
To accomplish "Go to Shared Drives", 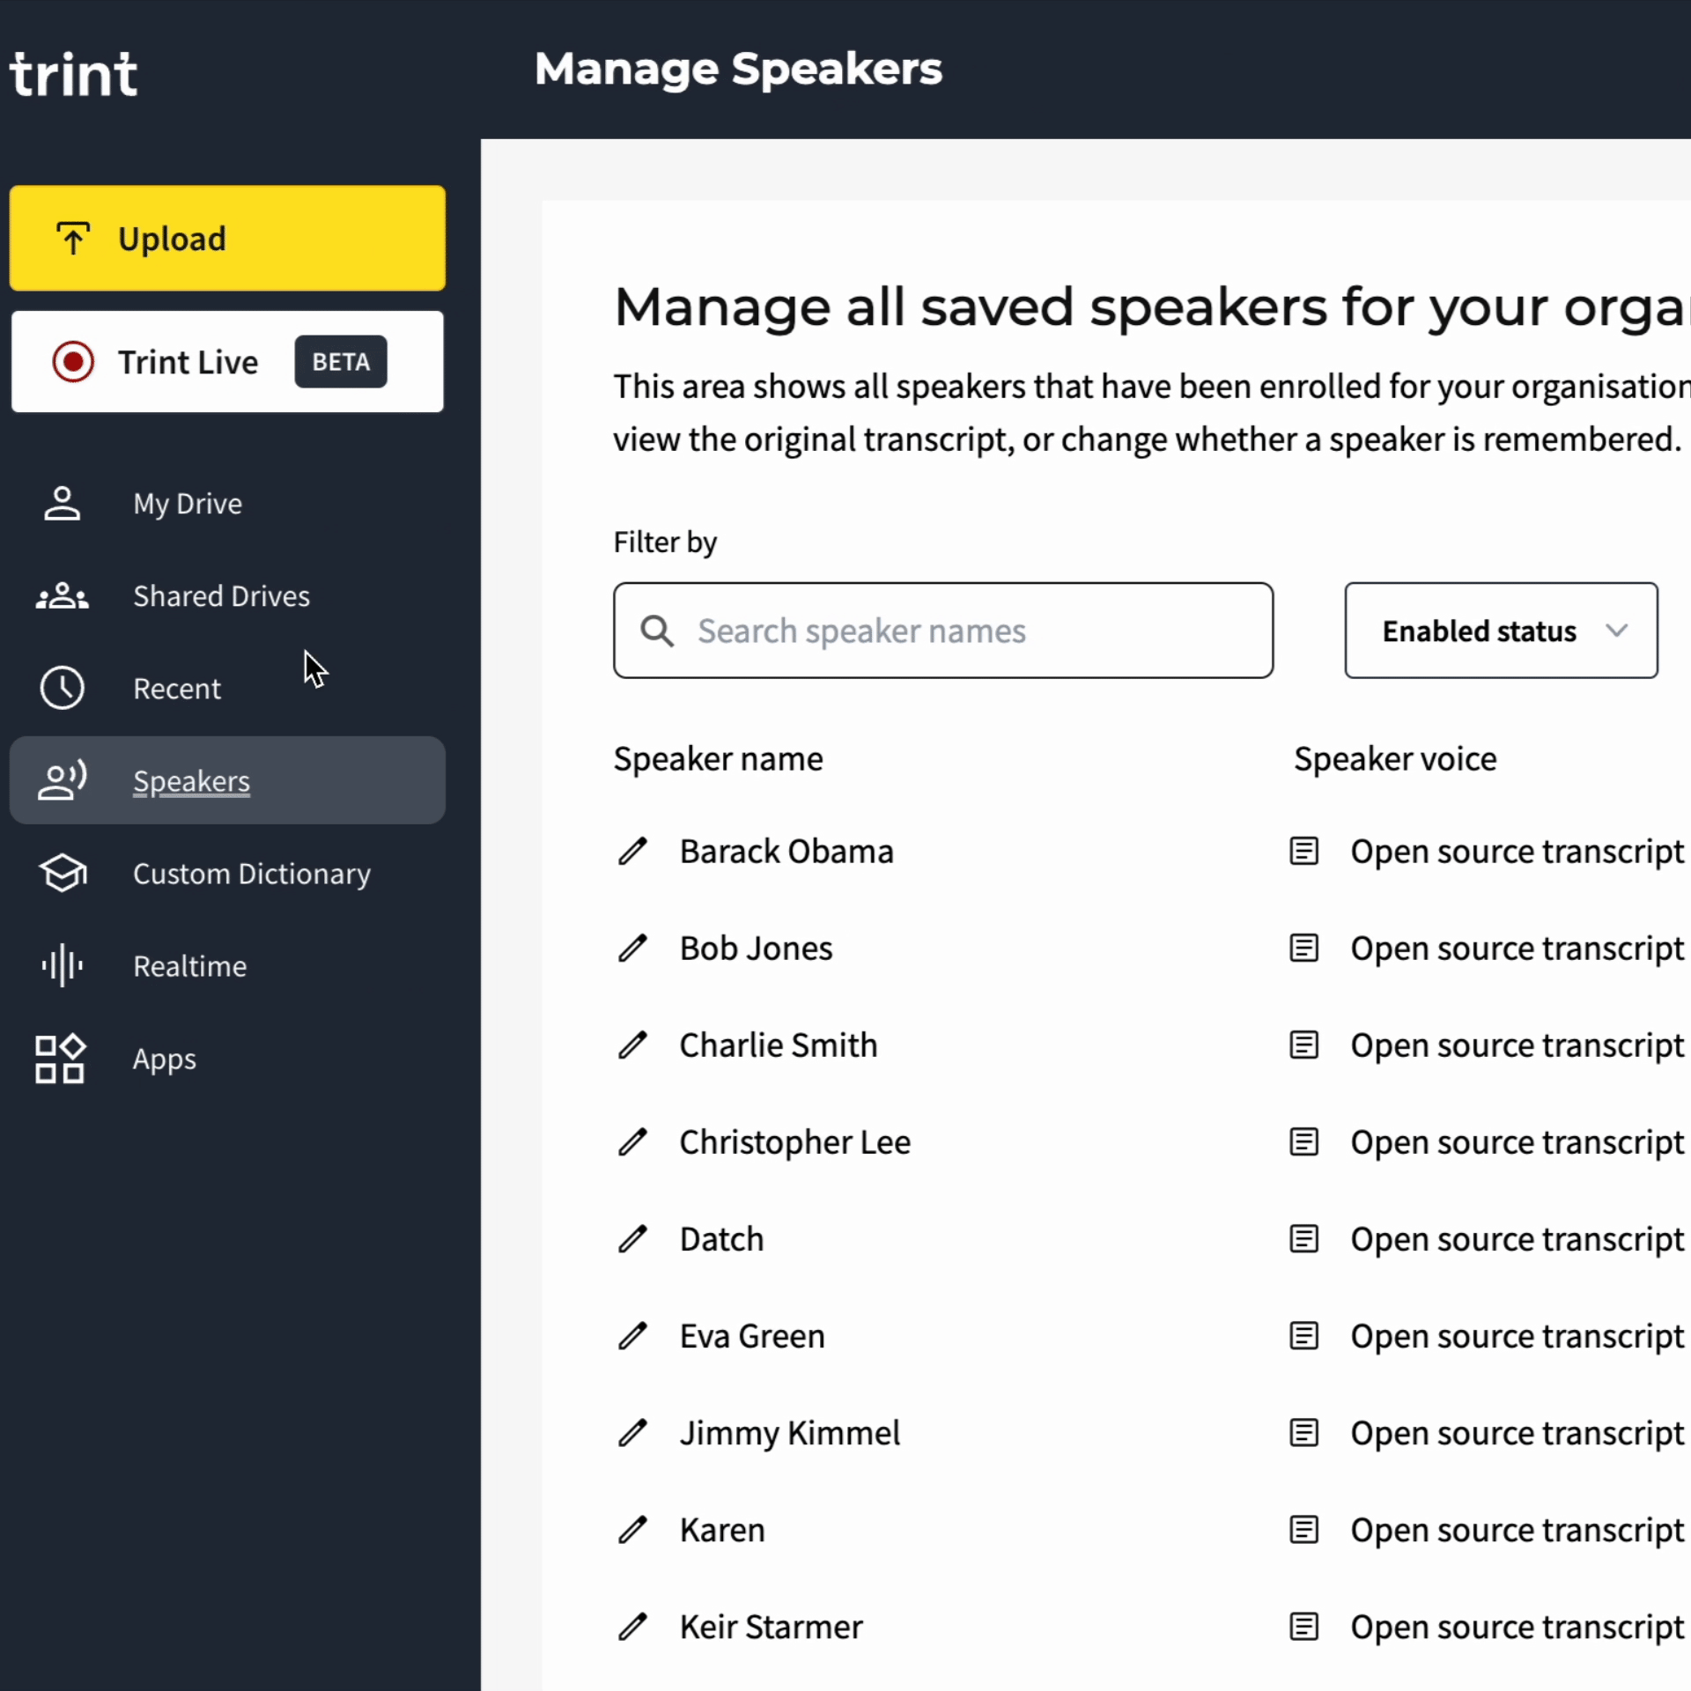I will (220, 596).
